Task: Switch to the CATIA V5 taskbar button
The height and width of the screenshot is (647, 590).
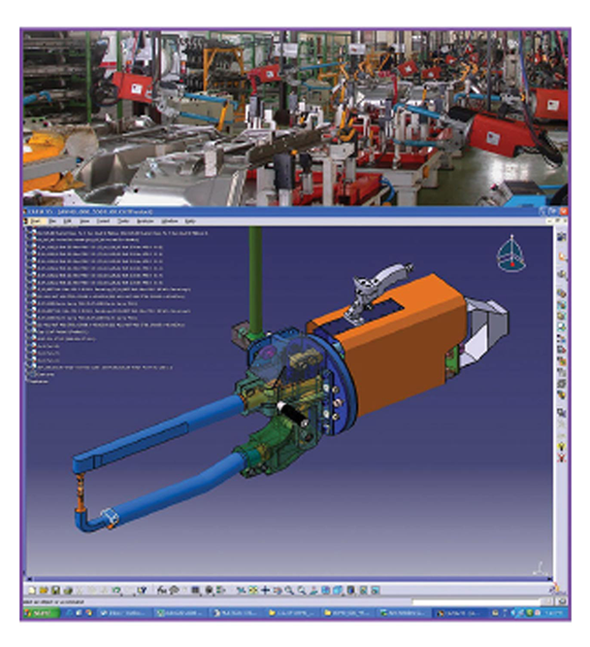Action: 460,613
